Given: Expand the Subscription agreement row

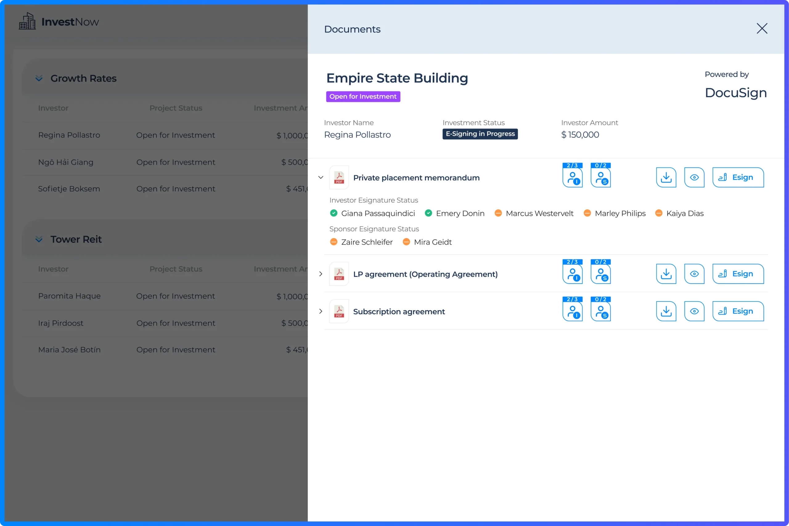Looking at the screenshot, I should pyautogui.click(x=321, y=311).
